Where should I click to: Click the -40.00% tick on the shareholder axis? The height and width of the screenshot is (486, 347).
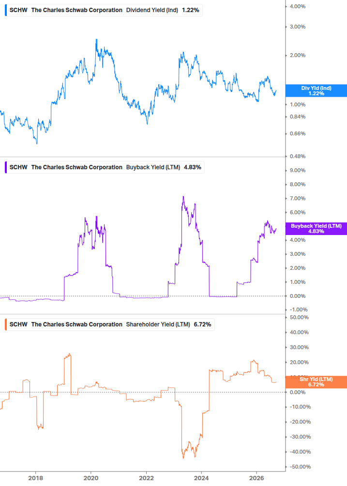pos(300,452)
